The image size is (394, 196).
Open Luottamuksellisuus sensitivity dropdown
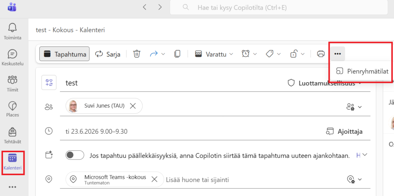pos(326,83)
